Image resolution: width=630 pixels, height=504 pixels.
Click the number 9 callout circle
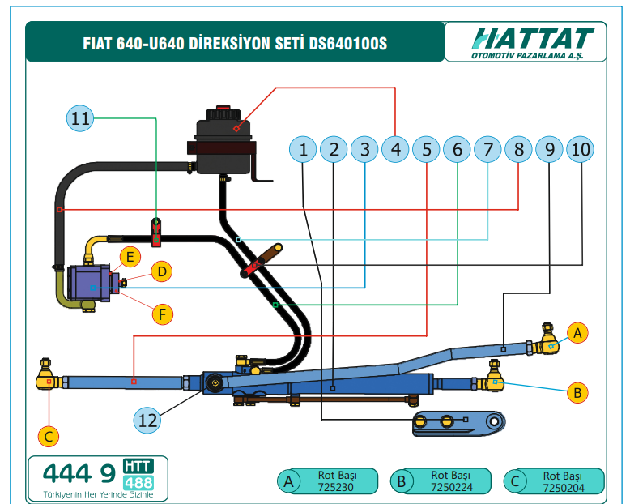[x=549, y=150]
